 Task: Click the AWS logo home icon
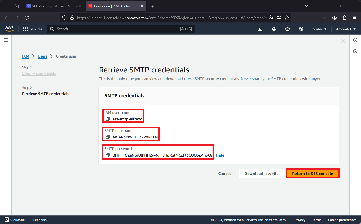pyautogui.click(x=10, y=29)
